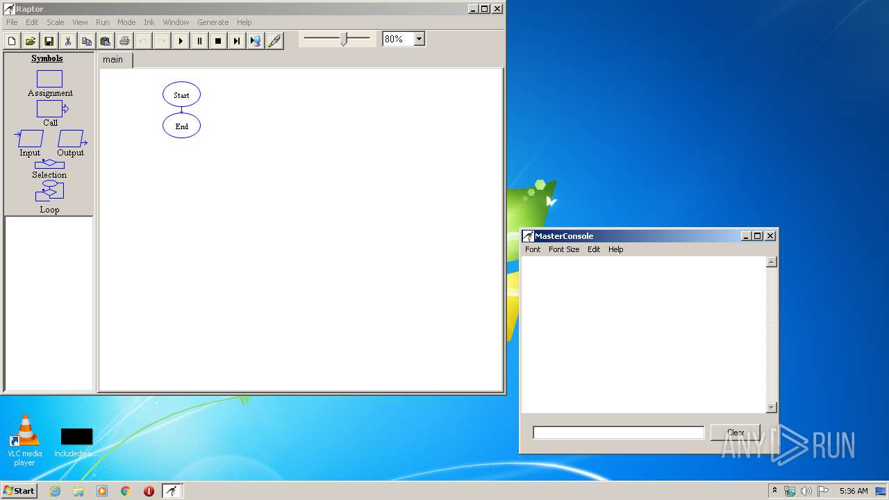The width and height of the screenshot is (889, 500).
Task: Switch to the main tab
Action: (113, 60)
